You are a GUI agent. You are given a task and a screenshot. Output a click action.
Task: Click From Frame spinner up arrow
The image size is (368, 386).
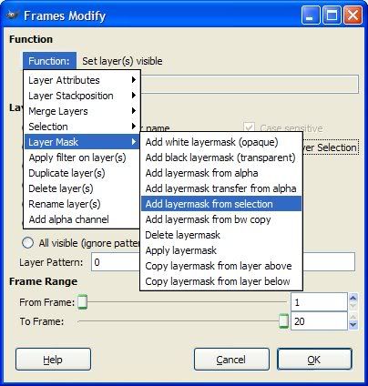[x=353, y=298]
